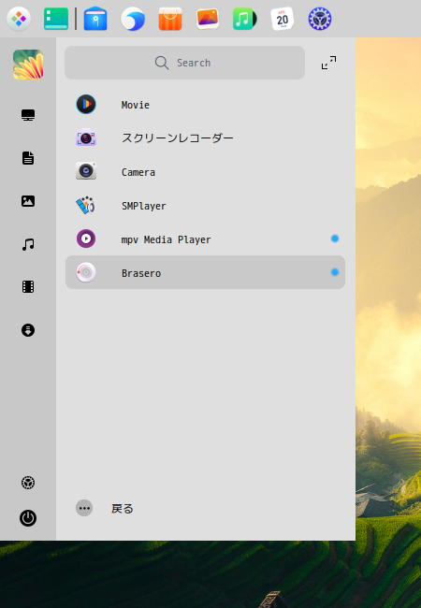Open Computer from sidebar monitor icon
The height and width of the screenshot is (608, 421).
[x=28, y=115]
